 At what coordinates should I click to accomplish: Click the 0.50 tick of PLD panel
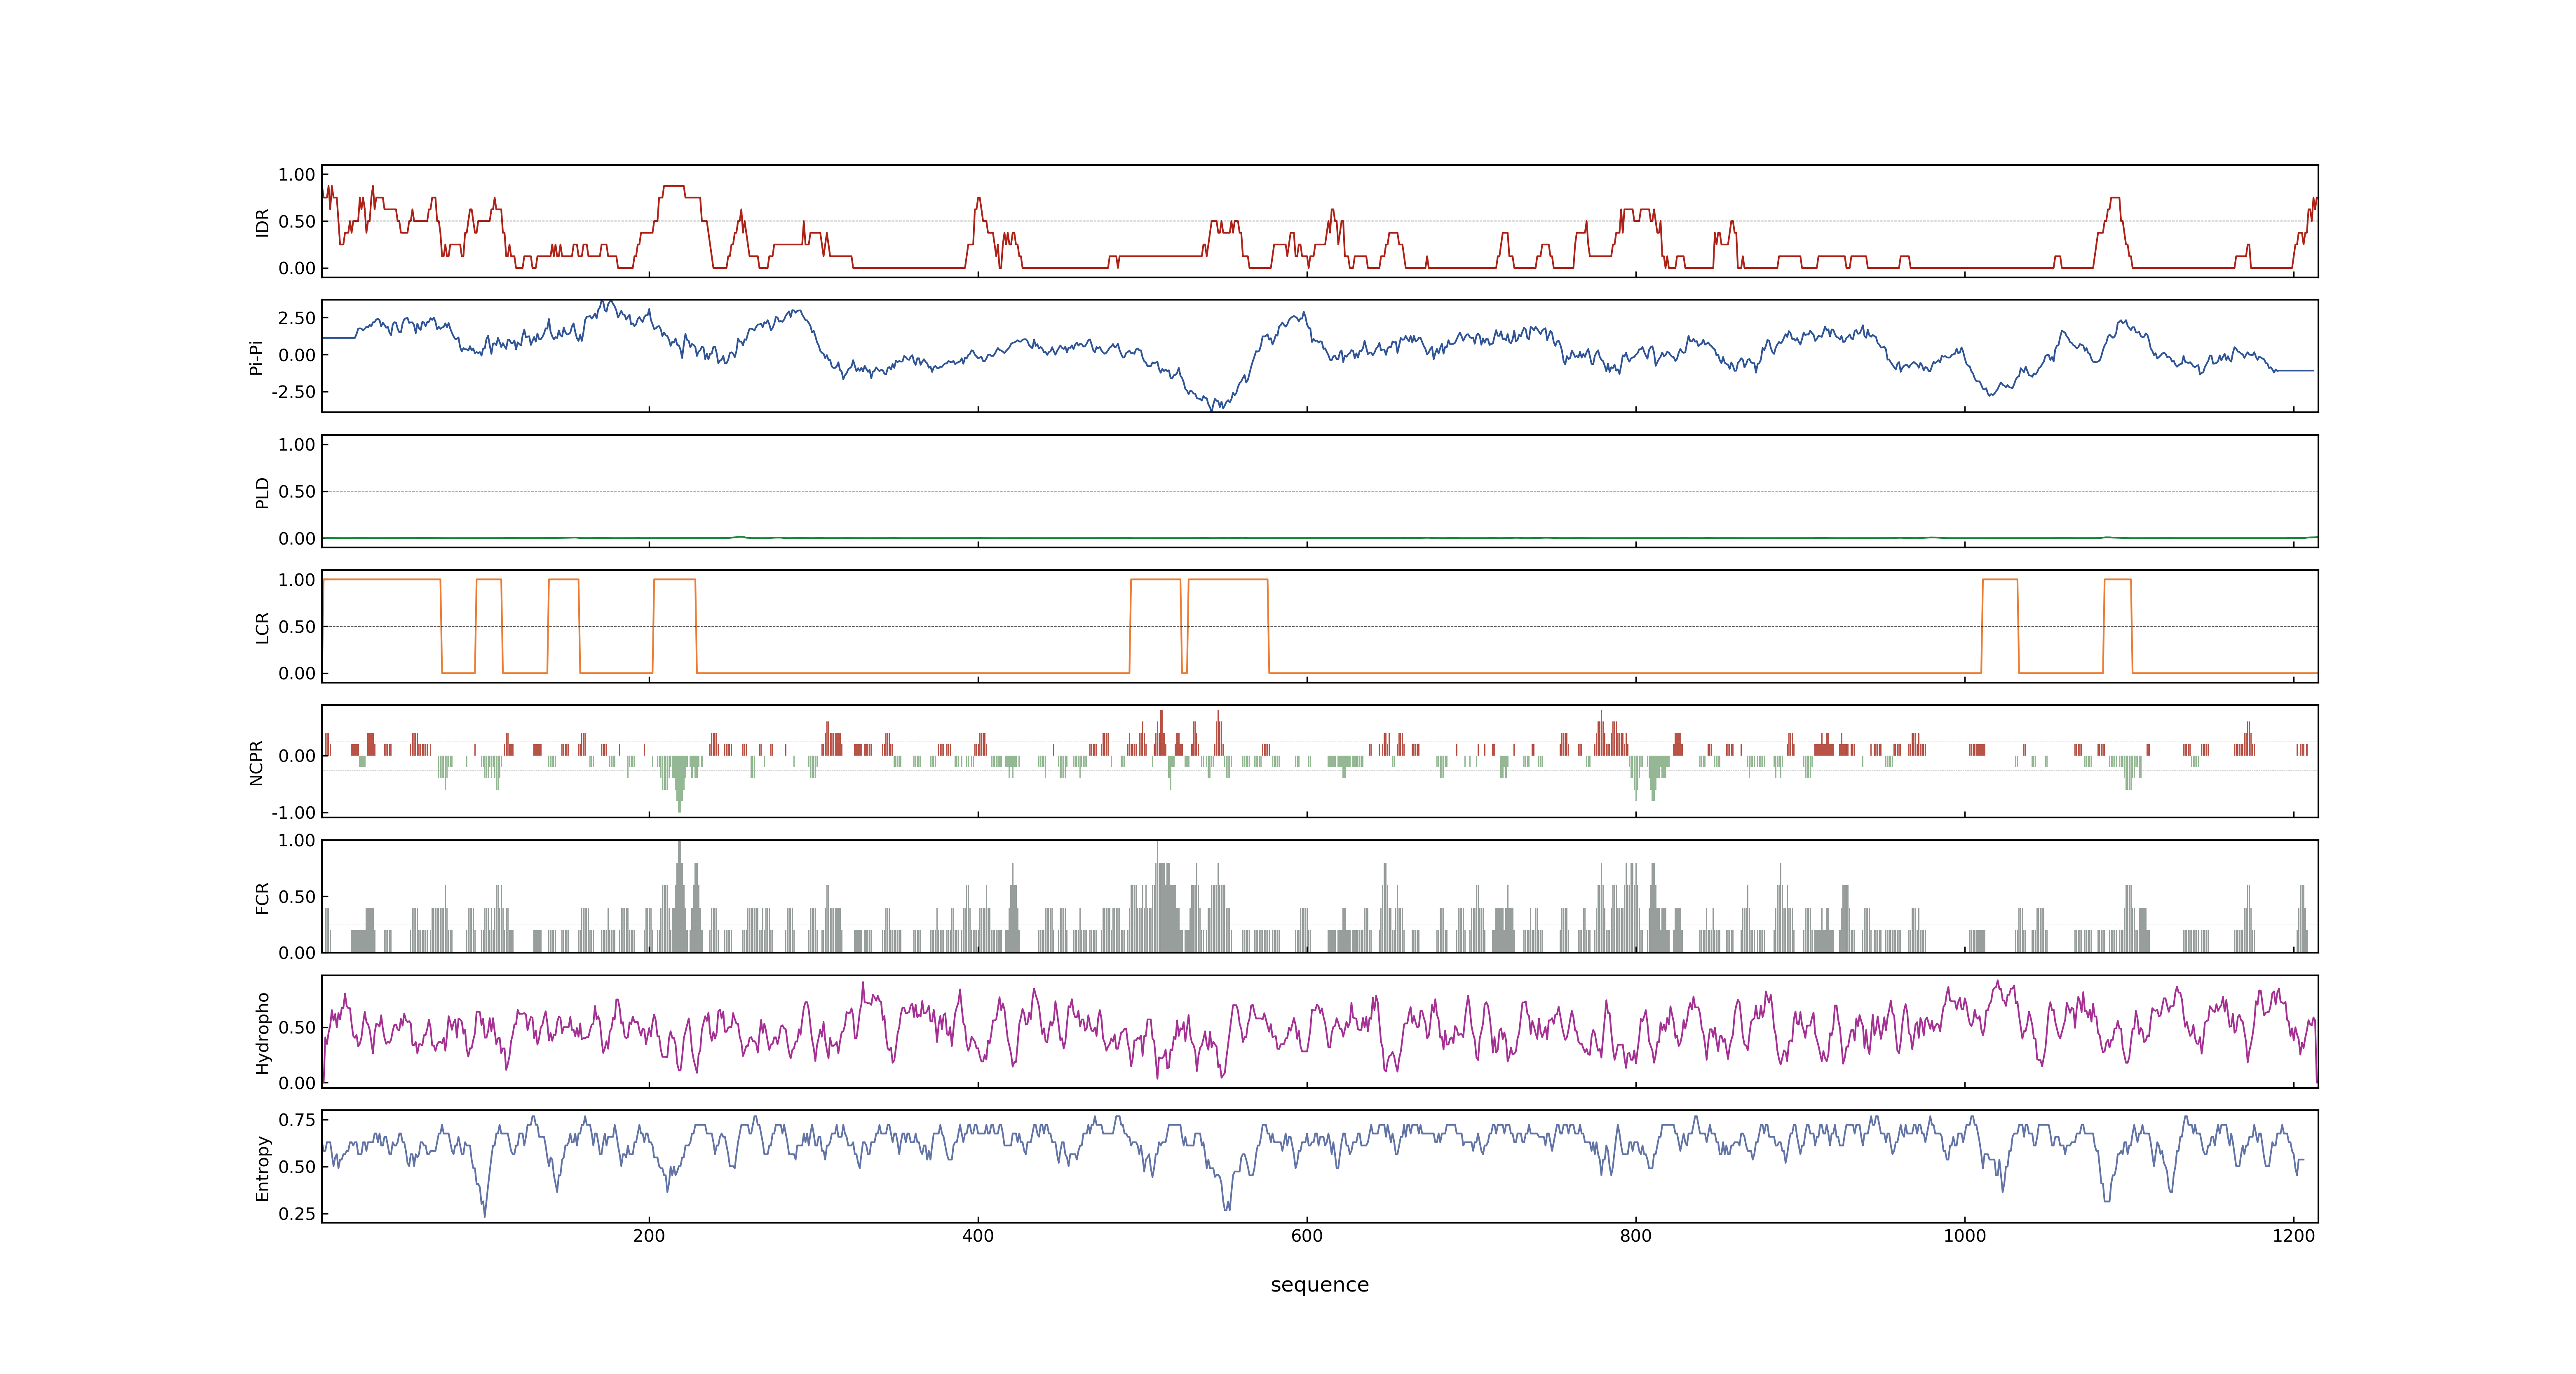pyautogui.click(x=297, y=492)
